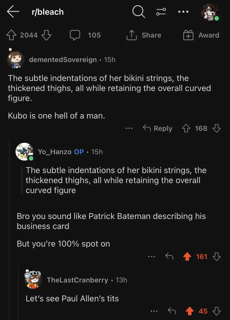The width and height of the screenshot is (230, 320).
Task: Upvote TheLastCranberry's Paul Allen comment
Action: (x=190, y=311)
